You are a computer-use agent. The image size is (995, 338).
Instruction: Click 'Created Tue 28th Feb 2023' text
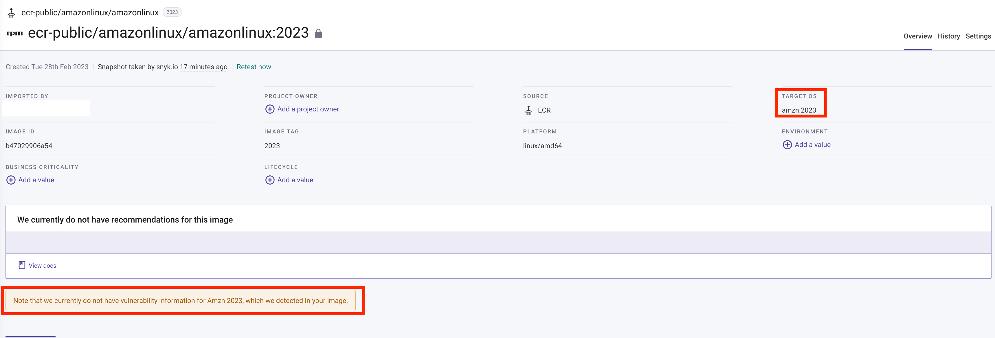tap(47, 67)
